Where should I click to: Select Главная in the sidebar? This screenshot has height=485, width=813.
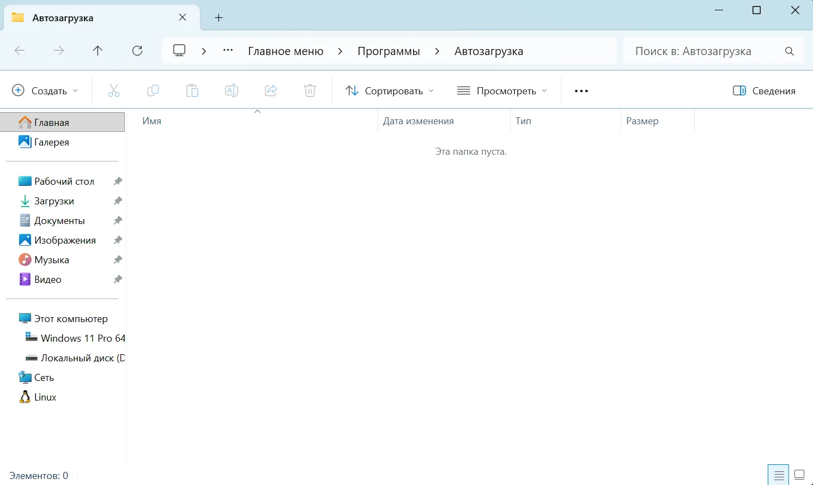[63, 123]
